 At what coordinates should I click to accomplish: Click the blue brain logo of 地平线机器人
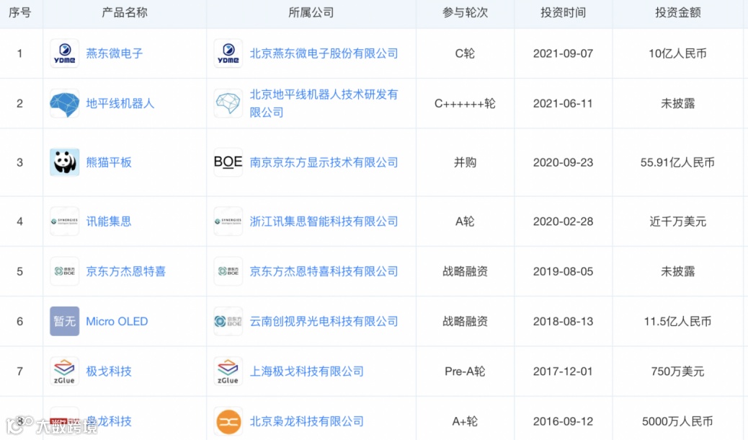point(64,103)
